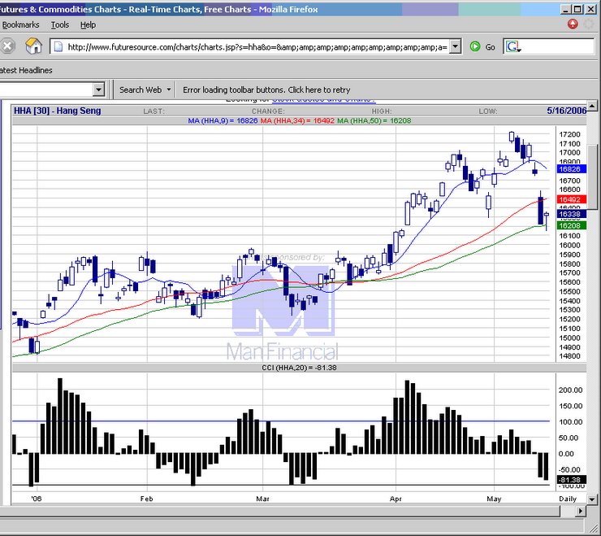Image resolution: width=601 pixels, height=536 pixels.
Task: Click the green Go arrow icon
Action: pos(475,47)
